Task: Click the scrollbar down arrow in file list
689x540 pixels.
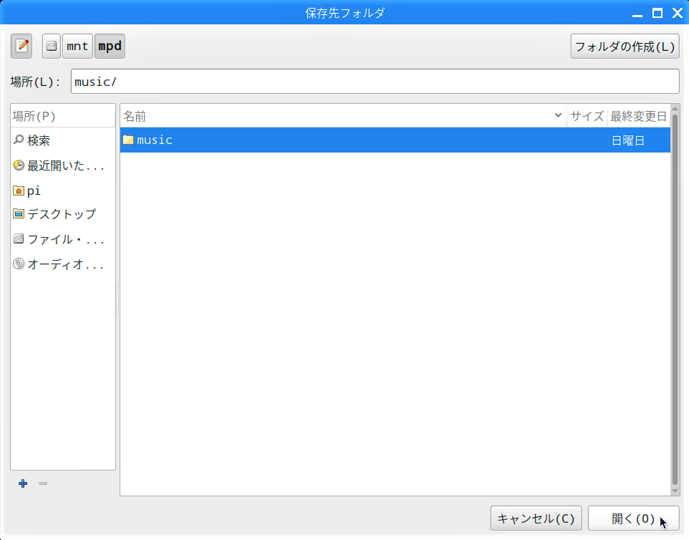Action: point(675,491)
